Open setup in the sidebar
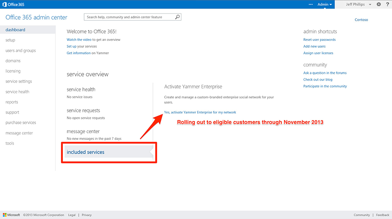The image size is (392, 219). 10,40
